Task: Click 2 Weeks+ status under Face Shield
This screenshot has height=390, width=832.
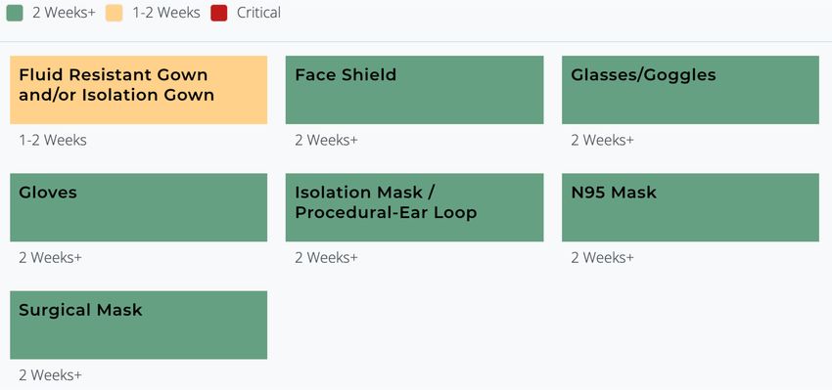Action: click(x=326, y=141)
